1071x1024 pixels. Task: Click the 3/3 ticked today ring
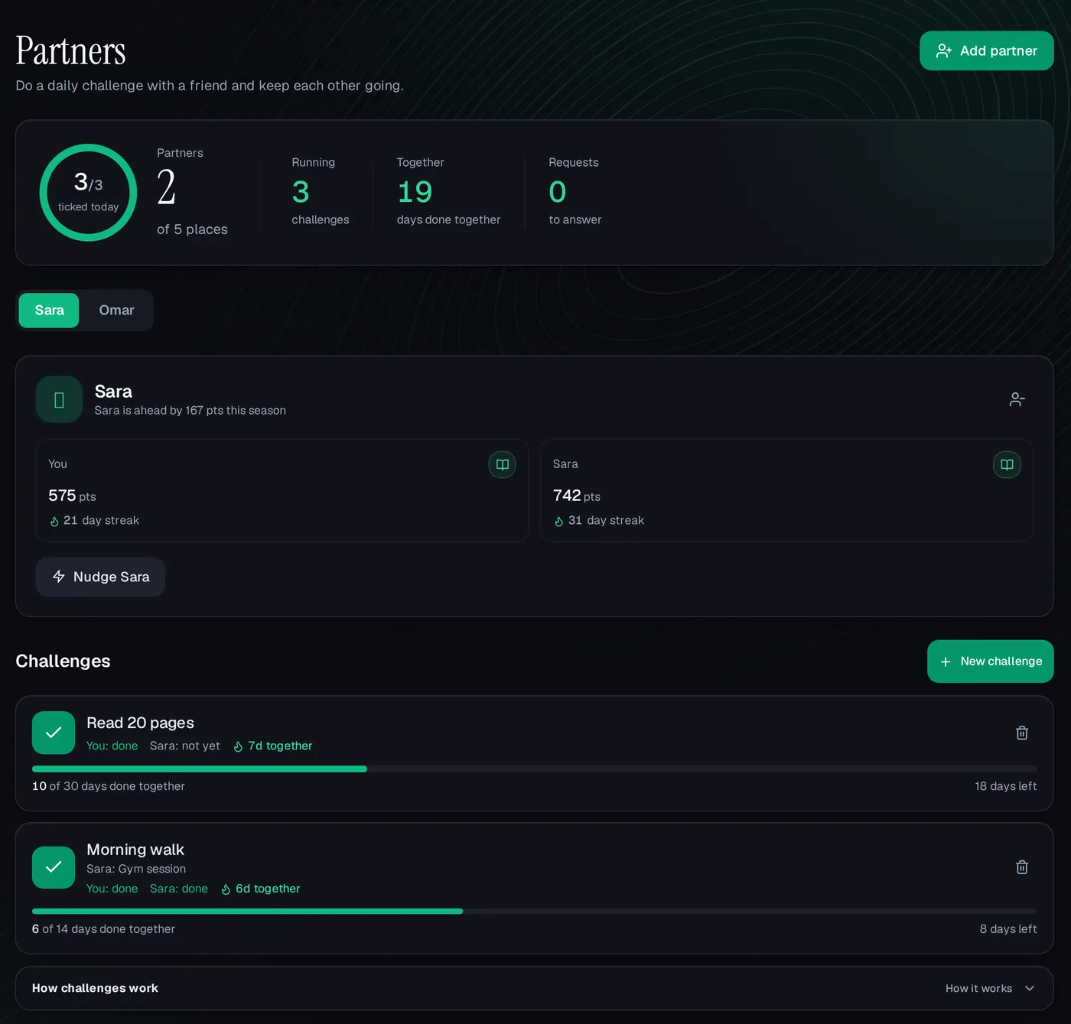click(x=88, y=193)
